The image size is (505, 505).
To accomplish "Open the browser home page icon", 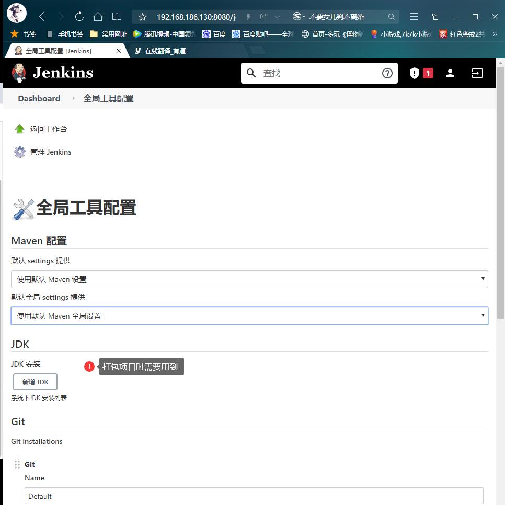I will pos(98,16).
